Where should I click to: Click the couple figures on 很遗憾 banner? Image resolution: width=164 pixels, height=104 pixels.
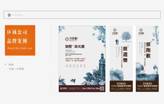pos(117,42)
